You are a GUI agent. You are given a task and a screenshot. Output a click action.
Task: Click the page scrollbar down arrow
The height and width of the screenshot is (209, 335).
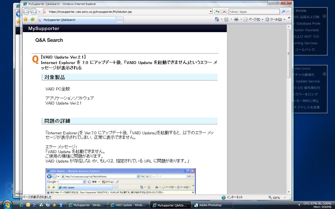(x=289, y=192)
